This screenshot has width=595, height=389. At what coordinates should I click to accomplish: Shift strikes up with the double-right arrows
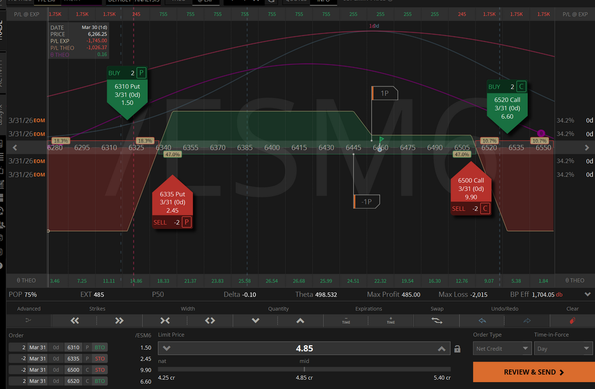coord(120,320)
